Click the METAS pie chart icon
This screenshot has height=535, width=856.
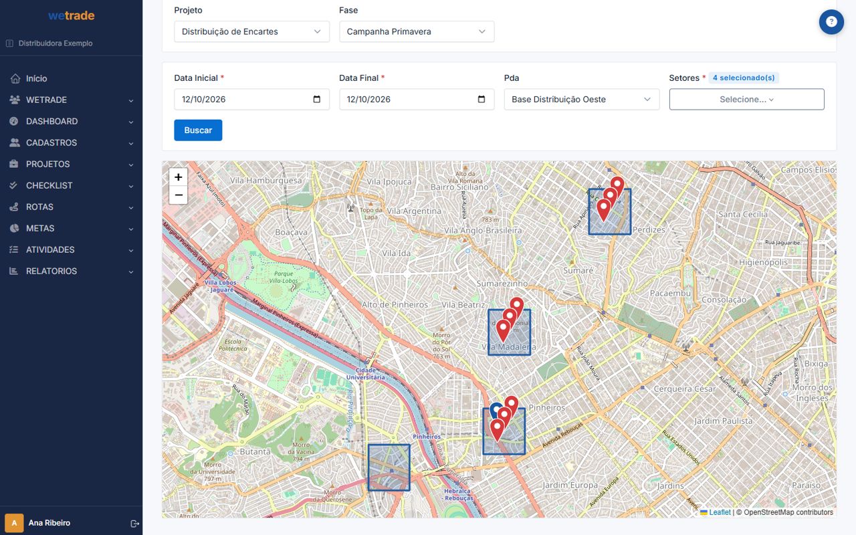click(x=15, y=228)
